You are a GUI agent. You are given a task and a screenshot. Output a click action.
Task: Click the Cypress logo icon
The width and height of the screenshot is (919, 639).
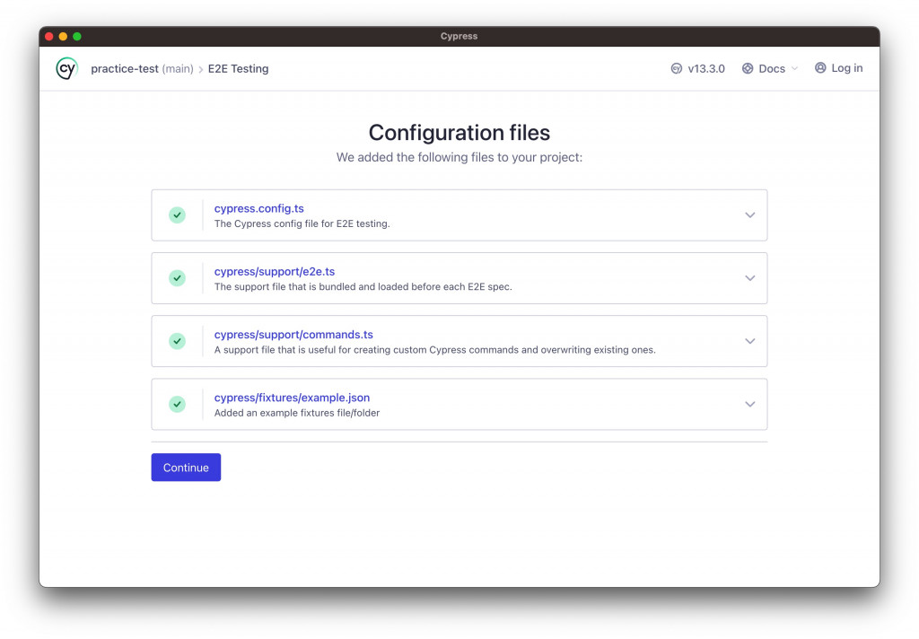(66, 68)
